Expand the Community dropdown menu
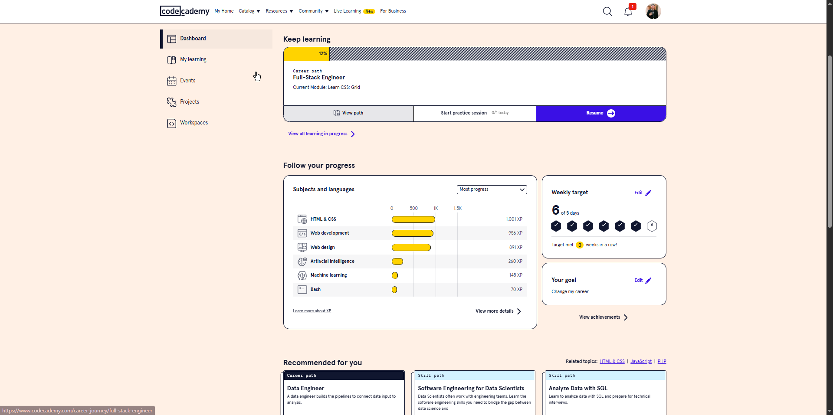 (313, 11)
